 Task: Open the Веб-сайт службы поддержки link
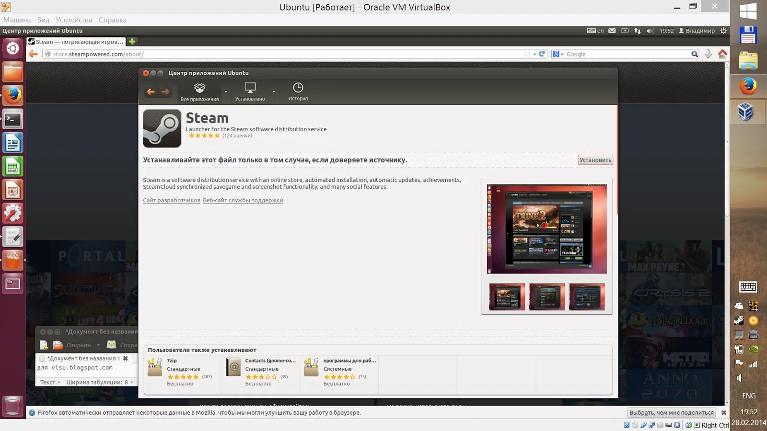(243, 201)
